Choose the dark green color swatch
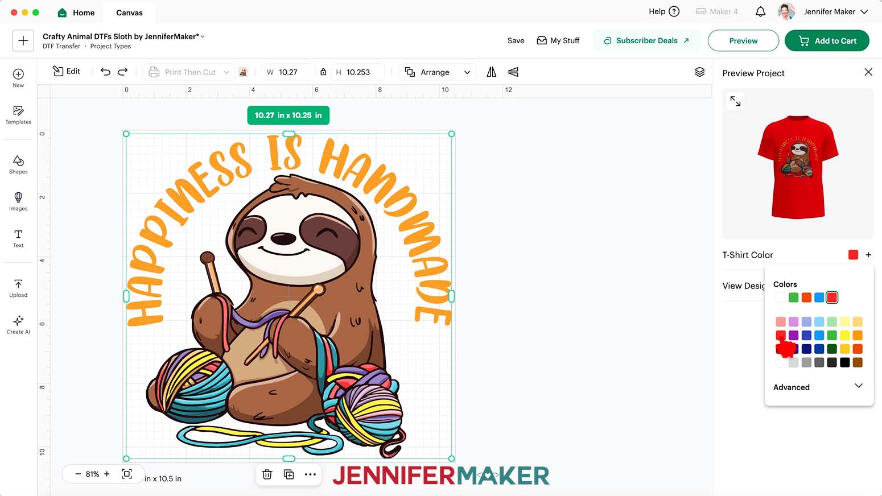This screenshot has height=496, width=882. coord(832,349)
